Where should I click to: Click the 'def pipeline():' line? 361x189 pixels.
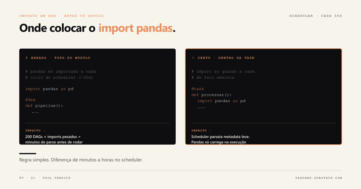point(44,106)
